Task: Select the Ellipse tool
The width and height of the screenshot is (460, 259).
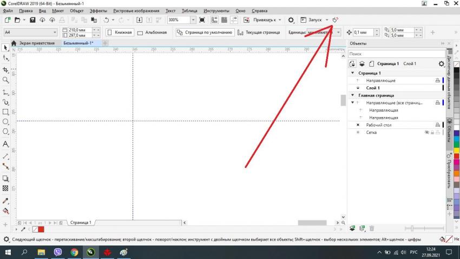Action: [6, 122]
